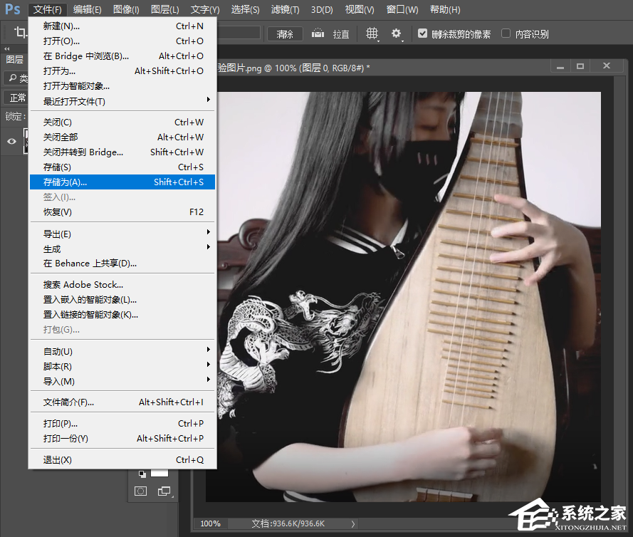Toggle visibility eye of layer 0
The height and width of the screenshot is (537, 633).
11,141
